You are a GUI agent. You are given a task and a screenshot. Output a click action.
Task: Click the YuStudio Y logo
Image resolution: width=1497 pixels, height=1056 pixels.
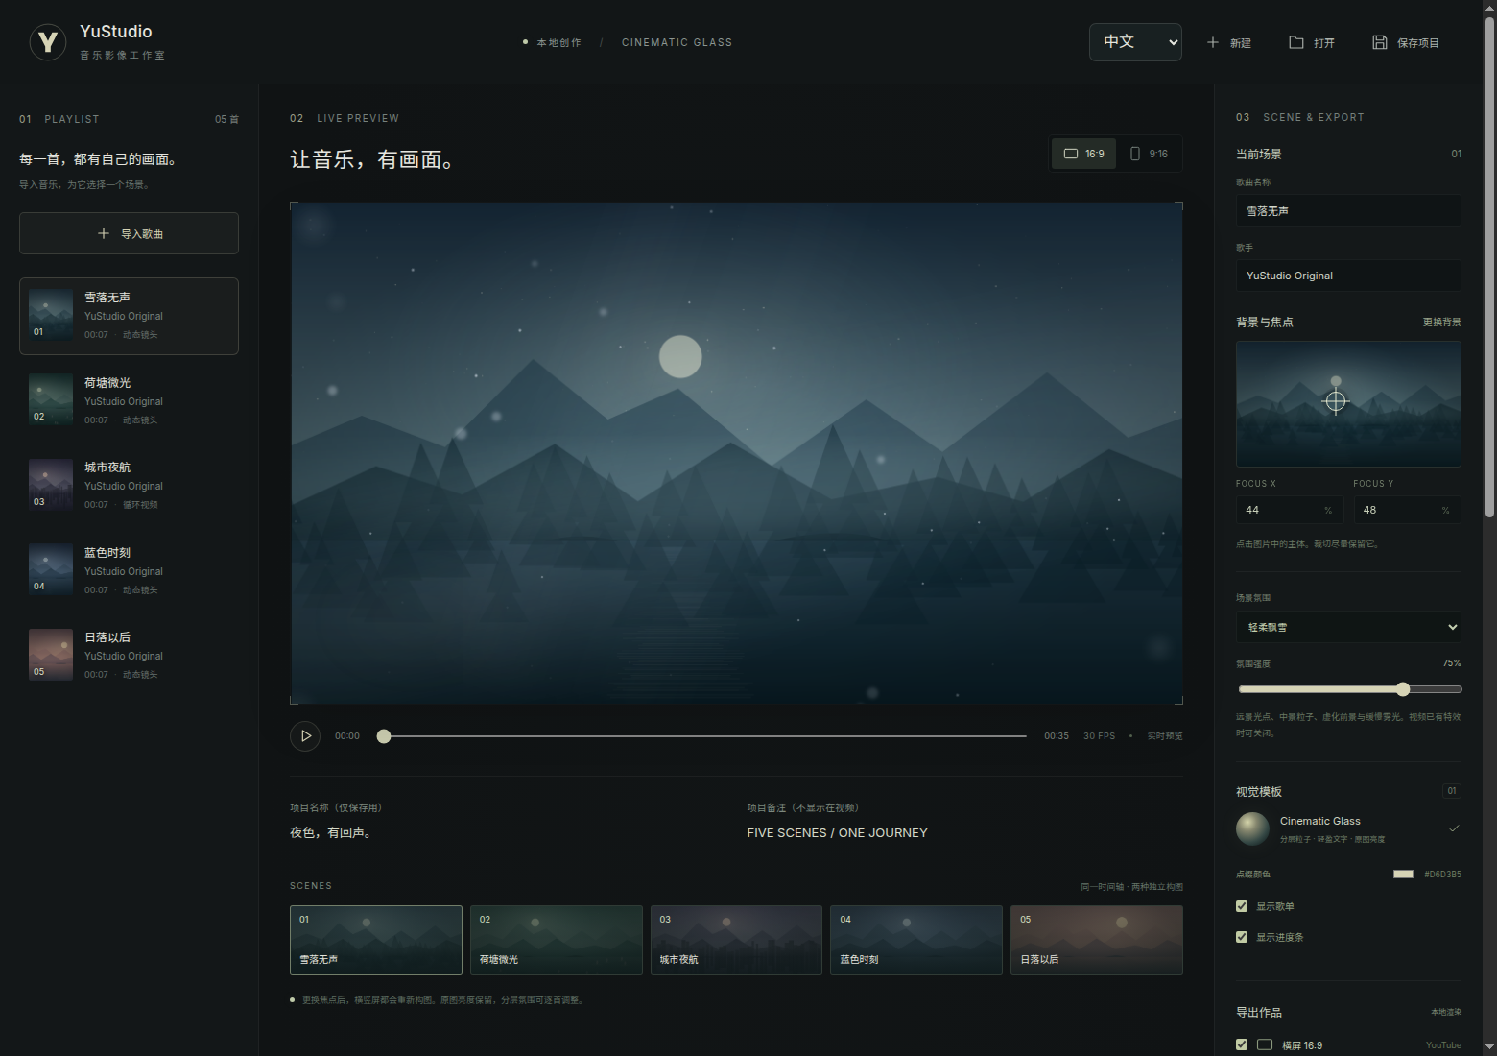coord(48,42)
